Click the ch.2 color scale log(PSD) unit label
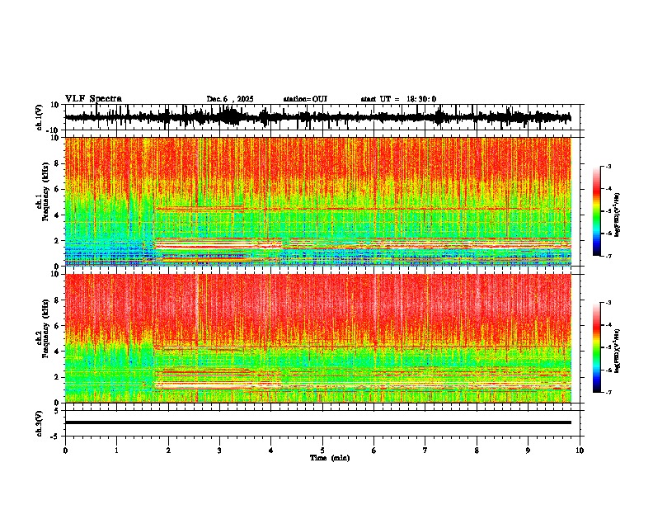 coord(617,352)
